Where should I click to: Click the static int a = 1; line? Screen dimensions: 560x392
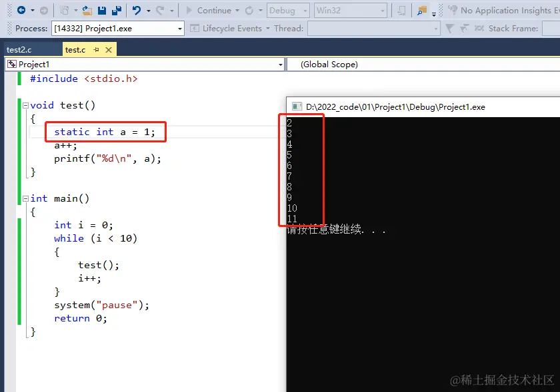click(x=105, y=132)
